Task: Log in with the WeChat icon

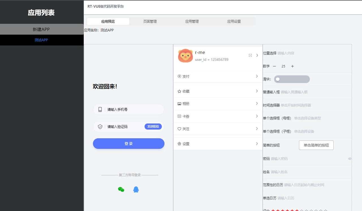Action: [x=121, y=190]
